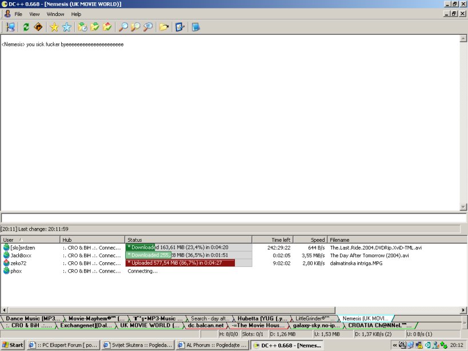This screenshot has width=468, height=351.
Task: Open the Public Hubs toolbar icon
Action: pyautogui.click(x=10, y=27)
